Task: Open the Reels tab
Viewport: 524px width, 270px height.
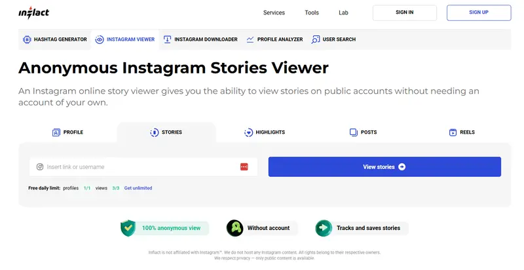Action: coord(462,132)
